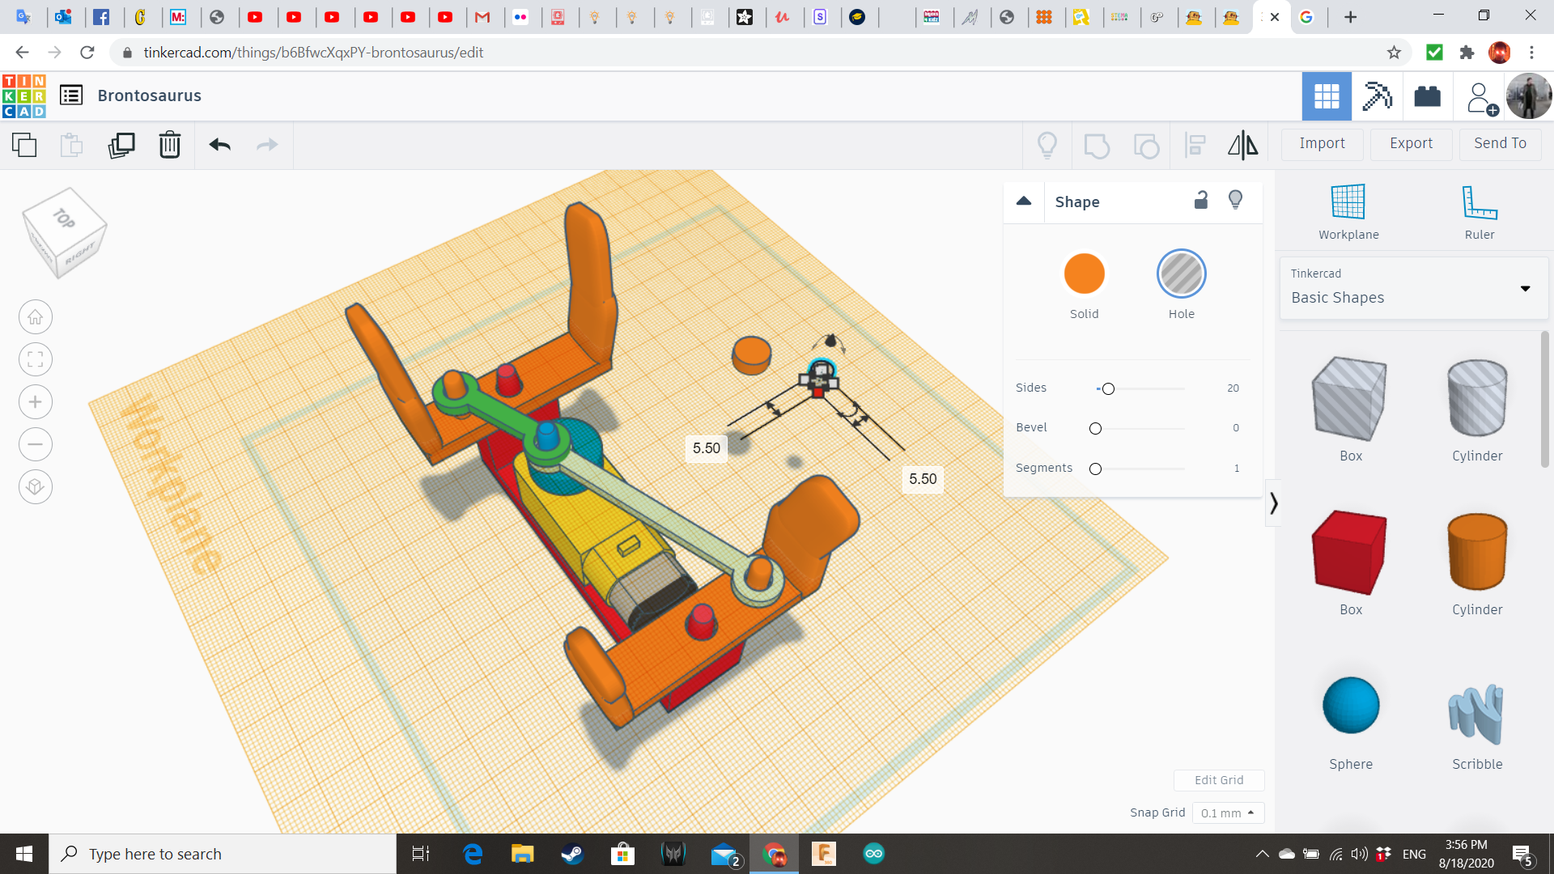Click the Align tool icon
Screen dimensions: 1554x874
tap(1195, 145)
